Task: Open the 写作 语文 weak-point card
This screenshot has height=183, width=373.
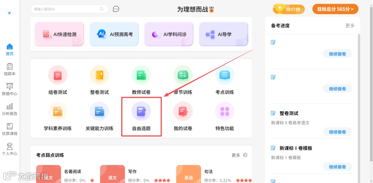Action: pos(135,174)
